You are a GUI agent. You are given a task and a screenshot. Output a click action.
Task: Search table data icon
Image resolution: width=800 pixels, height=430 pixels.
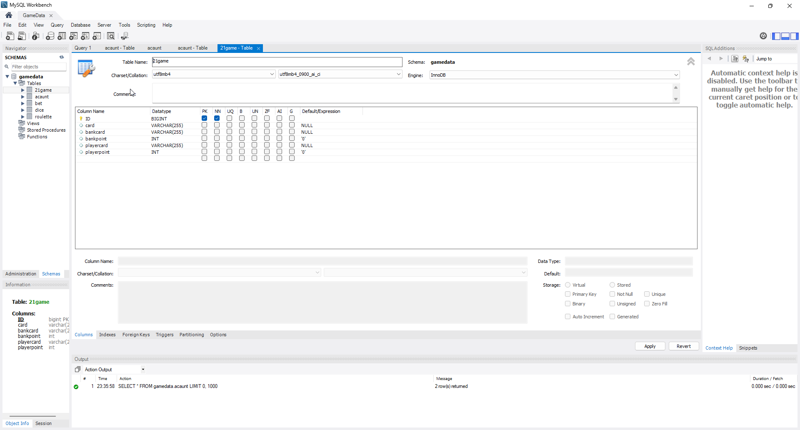point(111,36)
